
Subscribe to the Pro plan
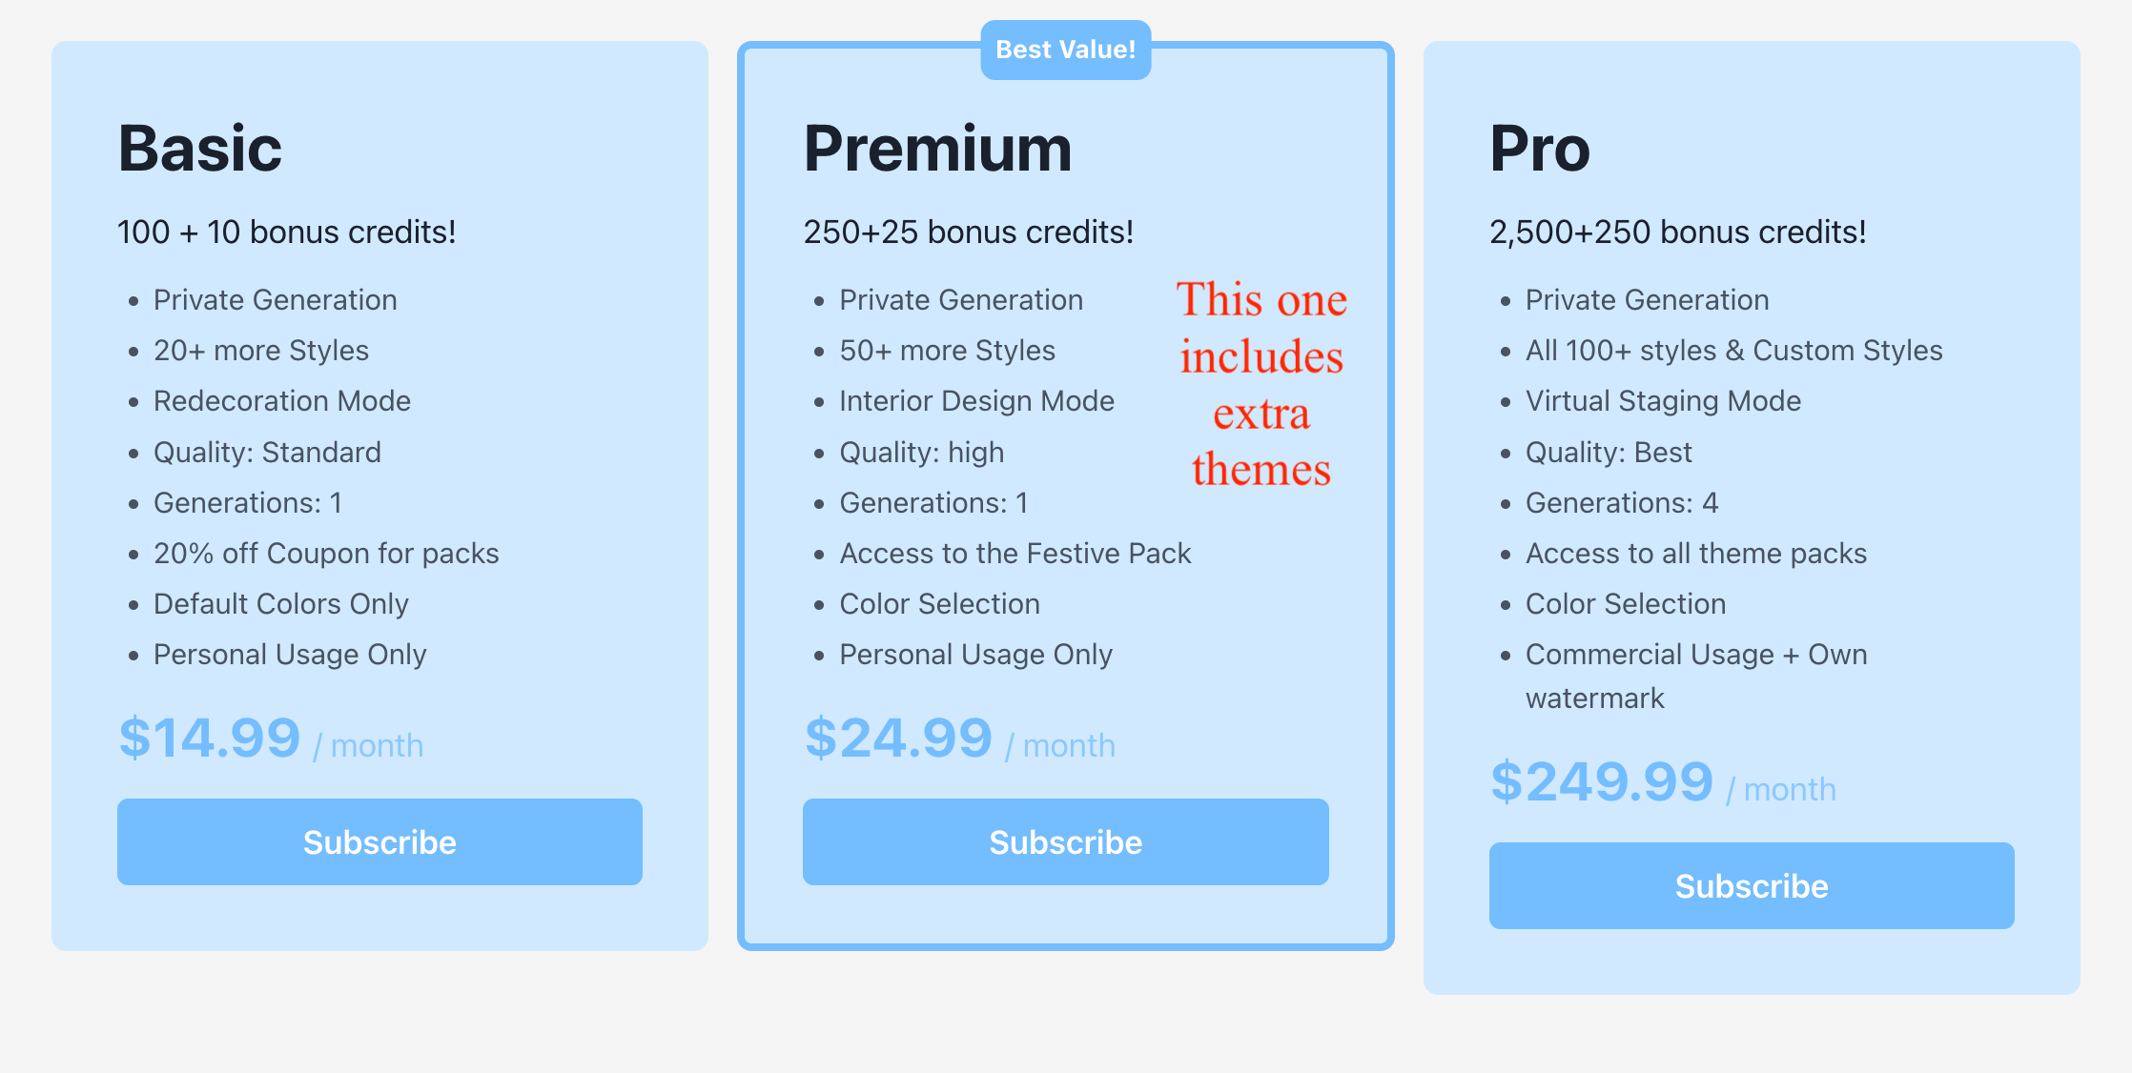[1752, 885]
